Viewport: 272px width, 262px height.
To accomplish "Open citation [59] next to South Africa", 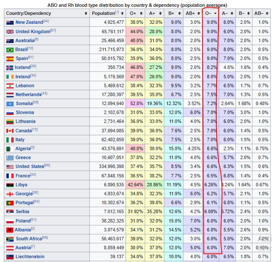I will [x=45, y=238].
